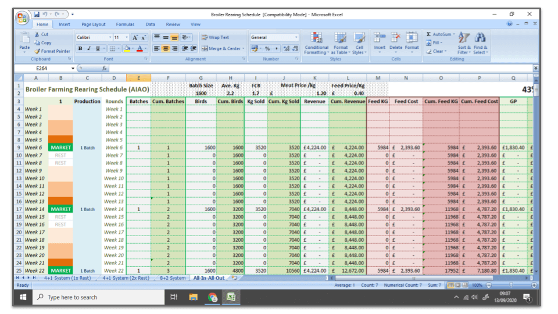
Task: Open Cell Styles gallery
Action: (359, 43)
